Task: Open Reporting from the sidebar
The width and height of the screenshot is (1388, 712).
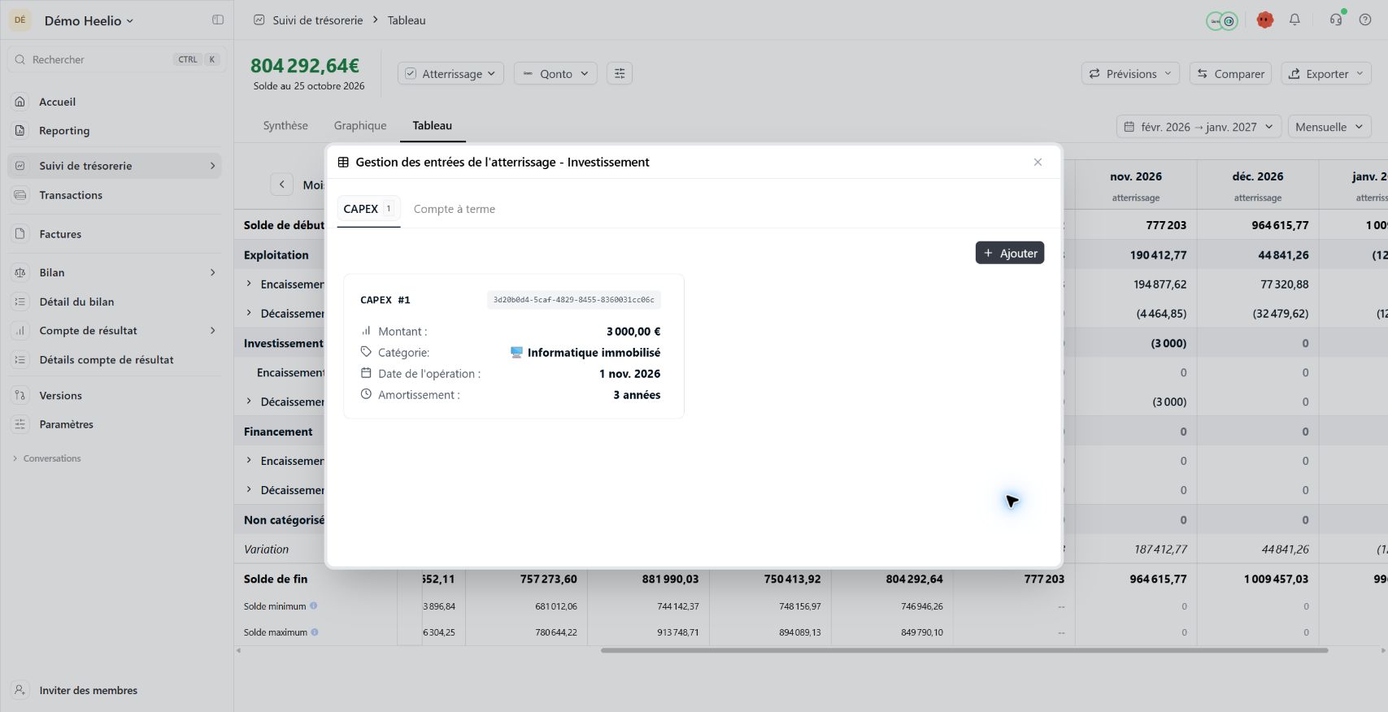Action: (114, 130)
